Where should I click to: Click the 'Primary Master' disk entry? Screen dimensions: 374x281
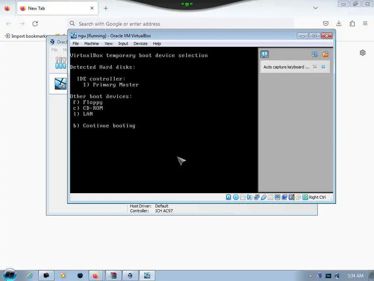point(116,85)
